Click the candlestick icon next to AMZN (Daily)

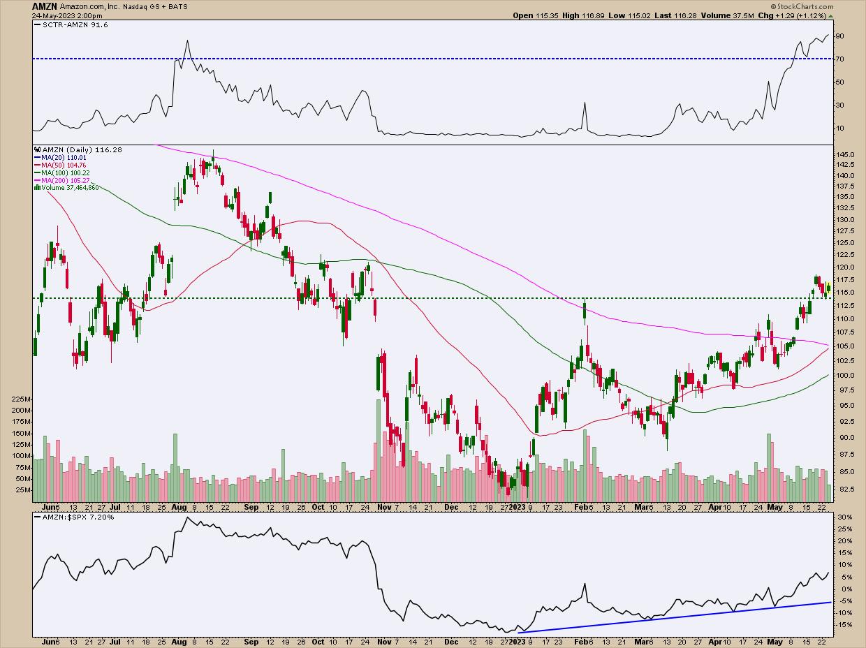[x=36, y=149]
